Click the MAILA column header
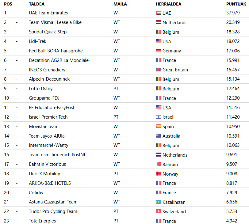 (120, 4)
